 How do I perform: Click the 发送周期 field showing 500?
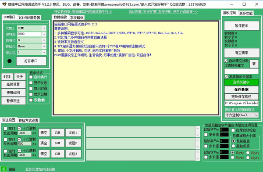(x=25, y=143)
